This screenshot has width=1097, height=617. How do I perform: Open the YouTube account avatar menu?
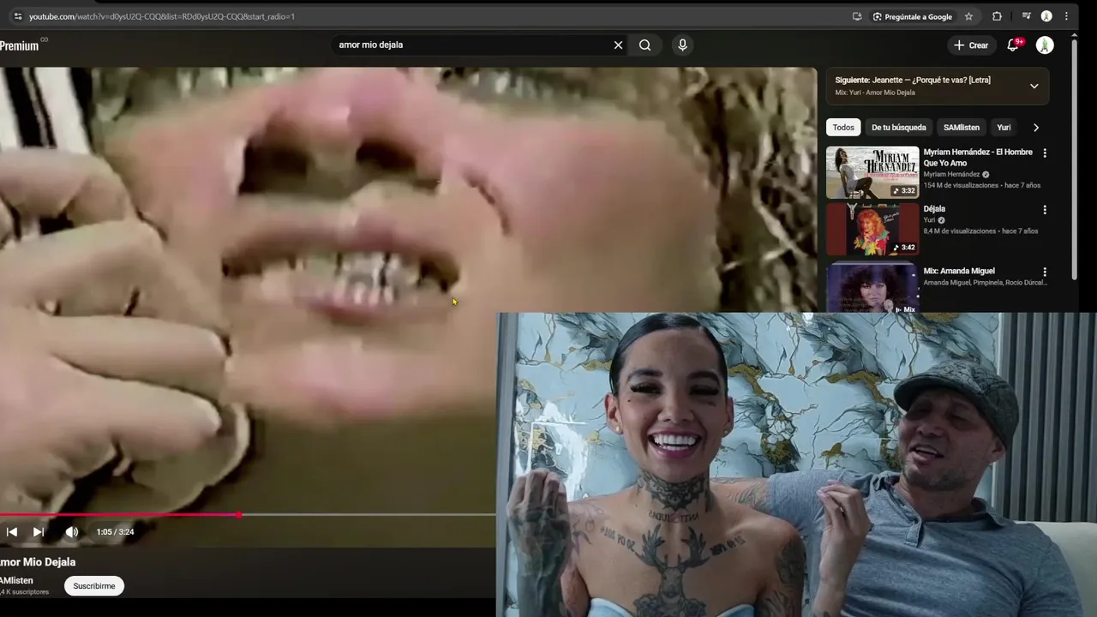1045,45
